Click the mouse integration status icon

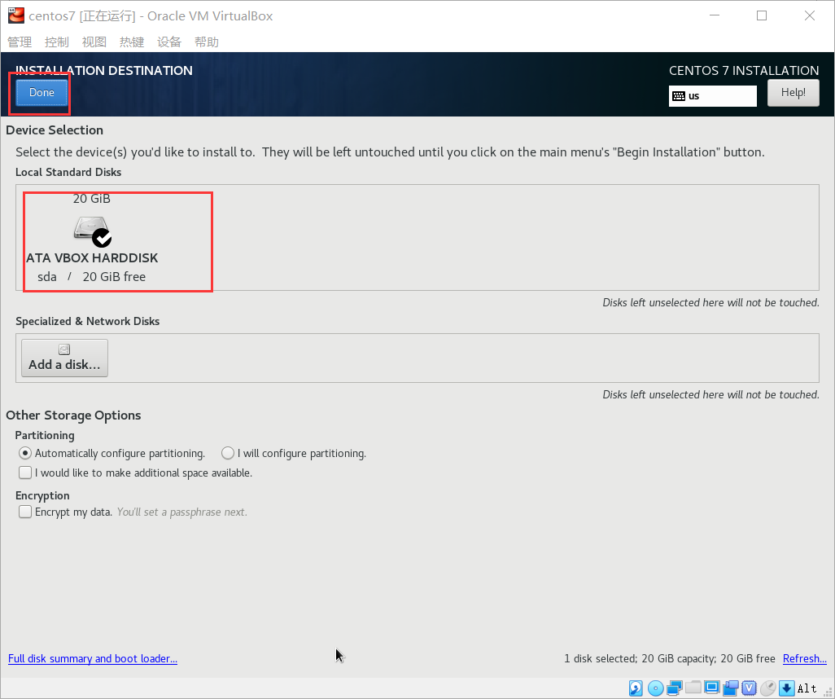[x=768, y=688]
